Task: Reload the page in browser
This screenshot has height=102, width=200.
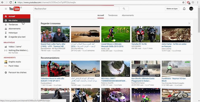Action: (11, 2)
